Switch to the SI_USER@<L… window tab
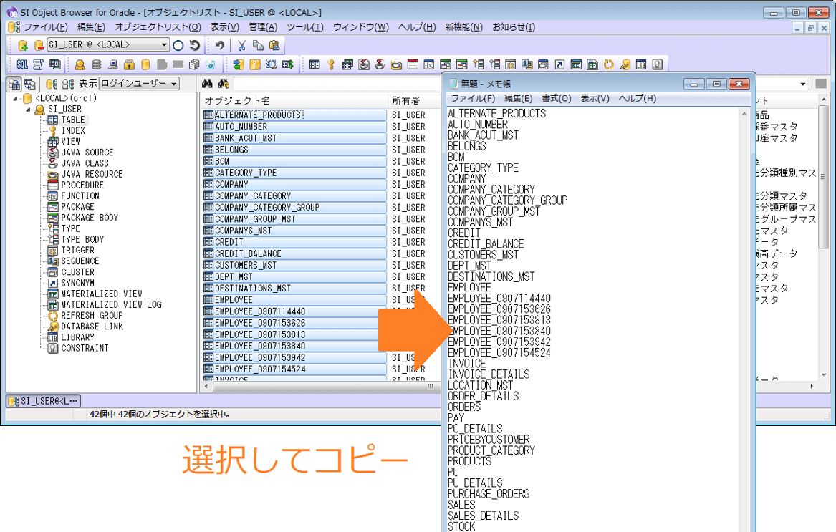 coord(44,401)
